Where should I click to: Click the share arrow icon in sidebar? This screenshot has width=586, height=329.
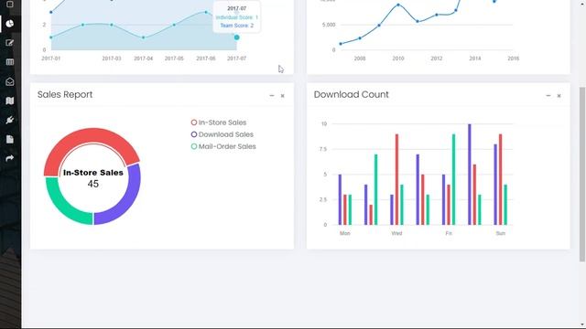(x=10, y=158)
